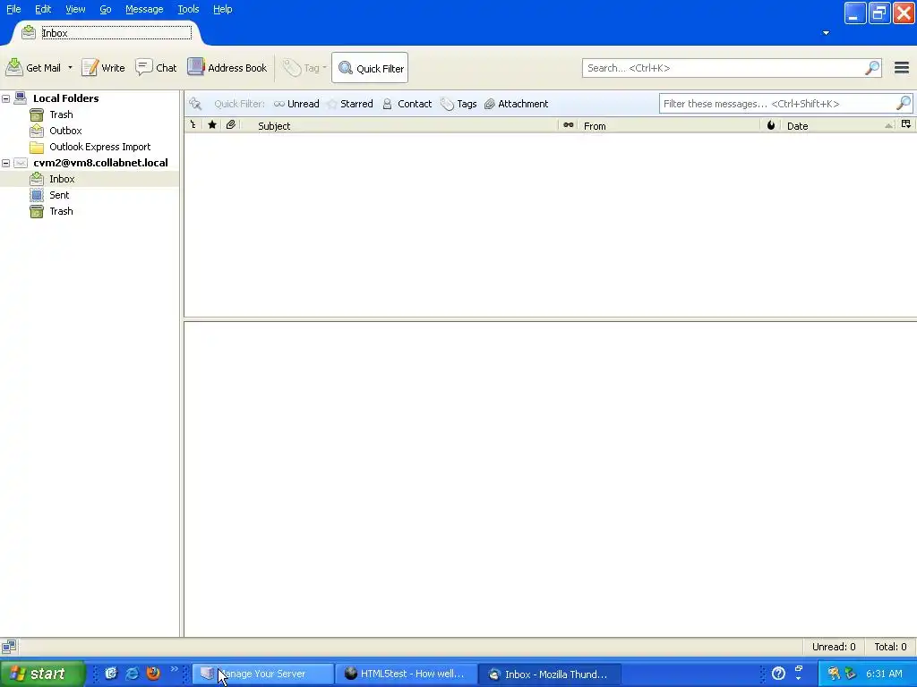917x687 pixels.
Task: Click the first quick launch icon
Action: [x=110, y=673]
